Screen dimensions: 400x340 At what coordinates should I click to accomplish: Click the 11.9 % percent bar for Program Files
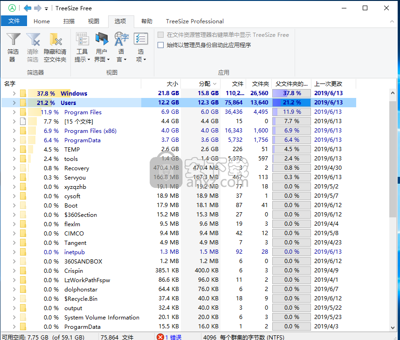coord(291,112)
